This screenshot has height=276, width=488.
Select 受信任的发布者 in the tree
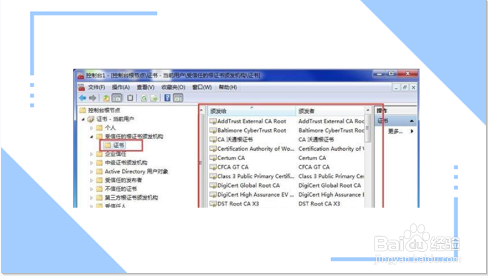123,180
